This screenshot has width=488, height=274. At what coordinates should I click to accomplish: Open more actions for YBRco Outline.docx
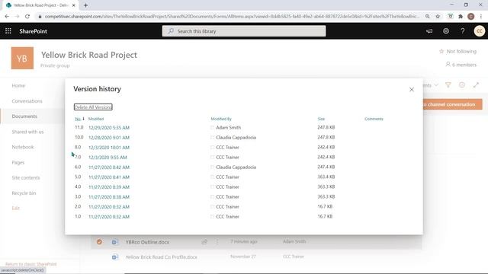click(x=217, y=242)
